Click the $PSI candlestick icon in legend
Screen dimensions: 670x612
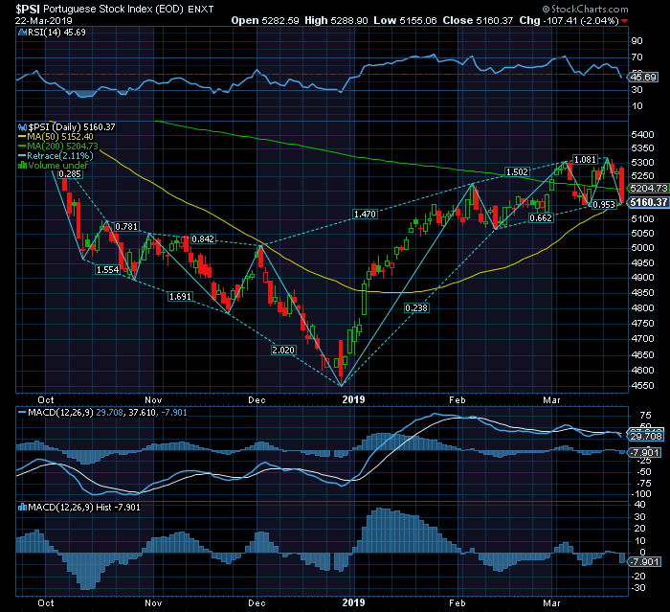(x=19, y=126)
